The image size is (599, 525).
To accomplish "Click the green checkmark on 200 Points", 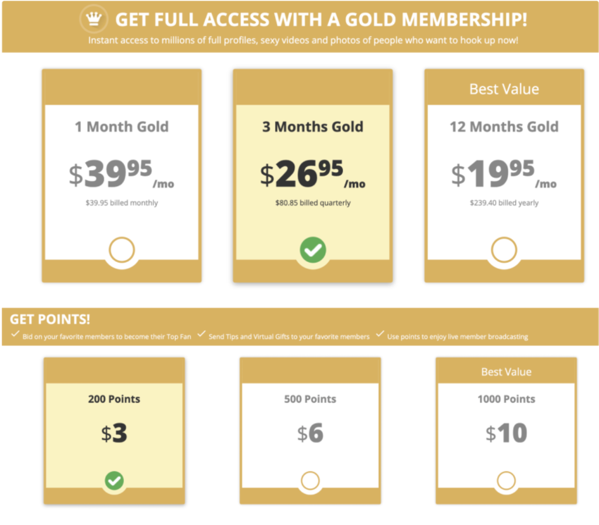I will point(115,481).
